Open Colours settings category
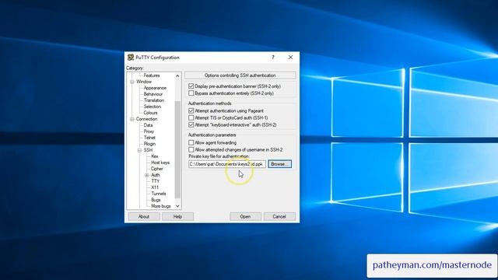Image resolution: width=498 pixels, height=280 pixels. click(150, 113)
